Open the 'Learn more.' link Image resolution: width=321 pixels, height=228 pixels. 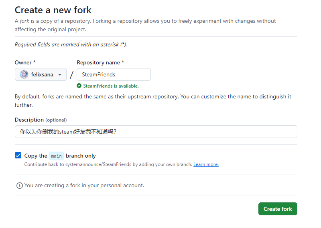[206, 164]
